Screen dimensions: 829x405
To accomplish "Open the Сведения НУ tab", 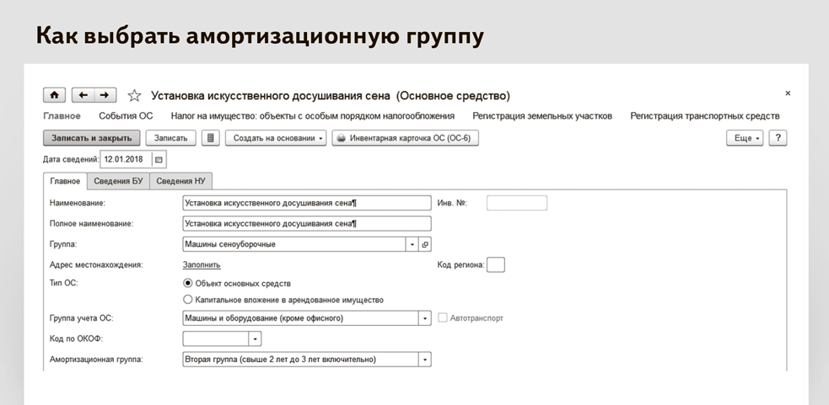I will (180, 181).
